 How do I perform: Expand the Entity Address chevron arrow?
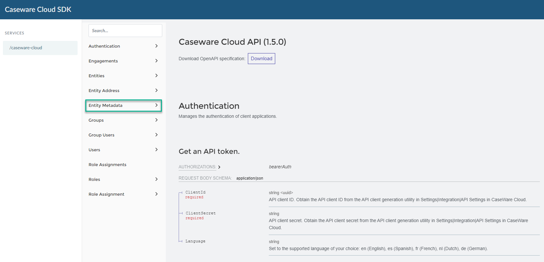(156, 90)
